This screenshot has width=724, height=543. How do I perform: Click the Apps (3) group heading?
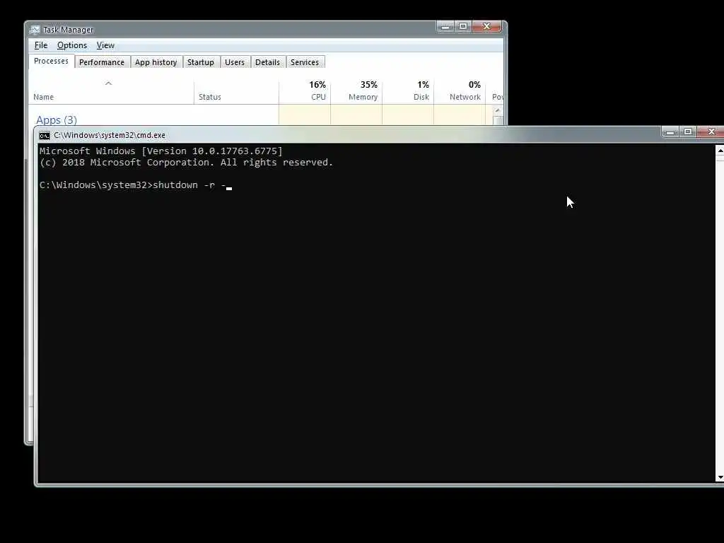tap(57, 119)
